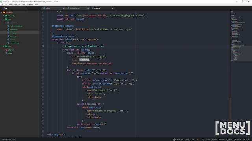The image size is (252, 141).
Task: Close the bot.py editor tab
Action: (64, 8)
